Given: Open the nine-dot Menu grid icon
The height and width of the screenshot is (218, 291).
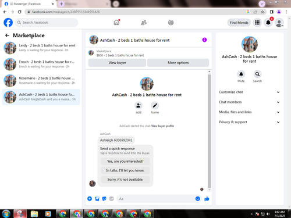Looking at the screenshot, I should [257, 23].
